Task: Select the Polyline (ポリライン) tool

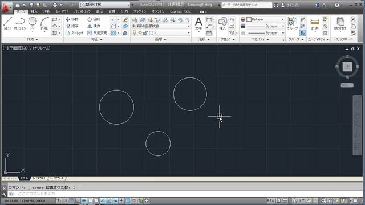Action: point(20,23)
